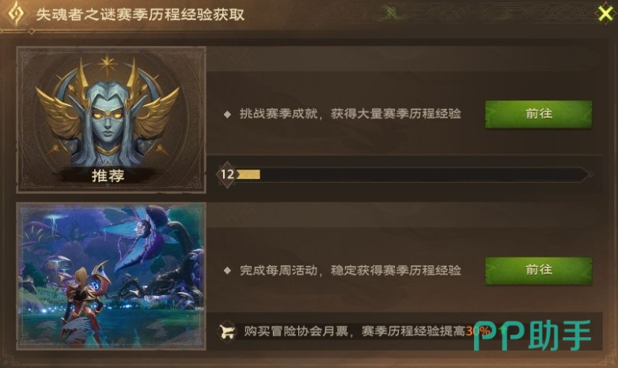
Task: Select the weekly activity forest scene thumbnail
Action: (111, 276)
